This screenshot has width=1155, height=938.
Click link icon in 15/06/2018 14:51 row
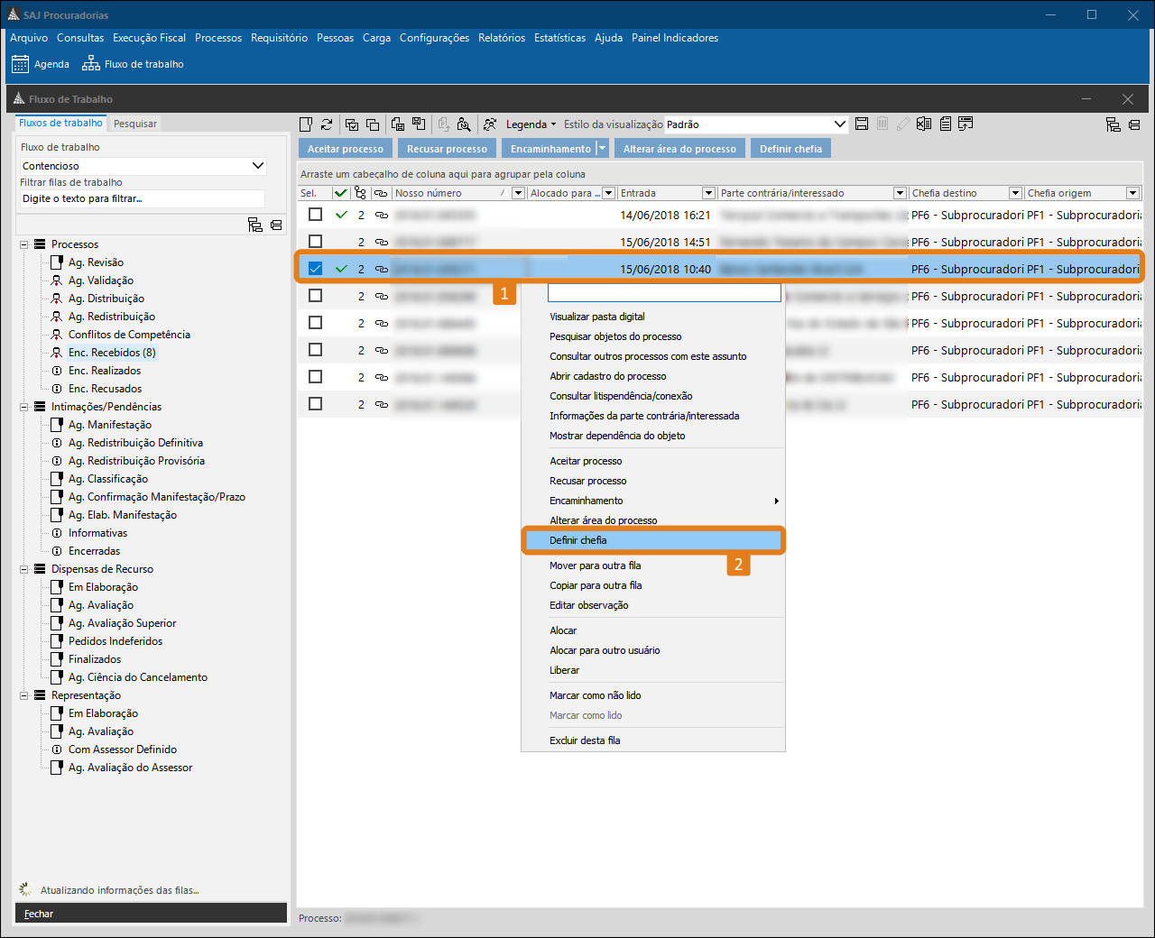coord(382,242)
